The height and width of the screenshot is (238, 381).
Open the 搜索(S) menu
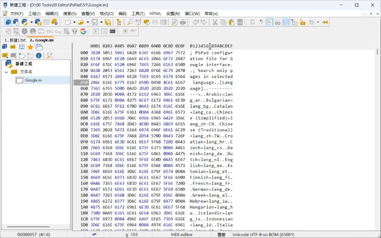point(70,14)
